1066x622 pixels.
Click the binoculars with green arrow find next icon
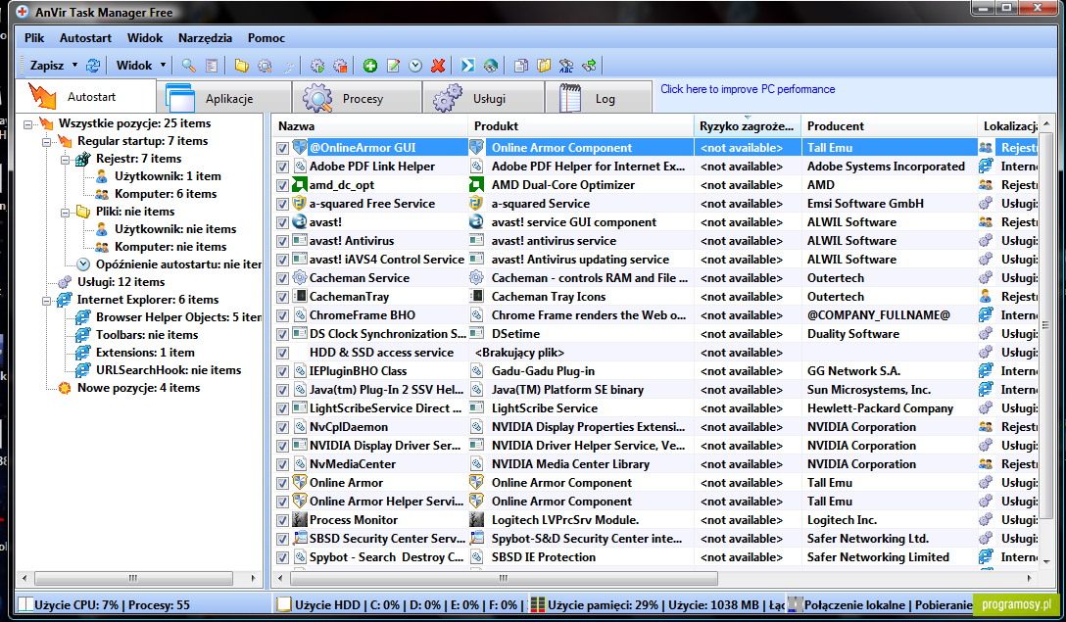coord(589,66)
